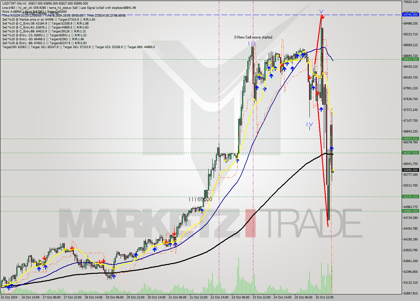Select 'Sell %20 @ Entry -50: 66468.5' line
Screen dimensions: 420x301
43,39
